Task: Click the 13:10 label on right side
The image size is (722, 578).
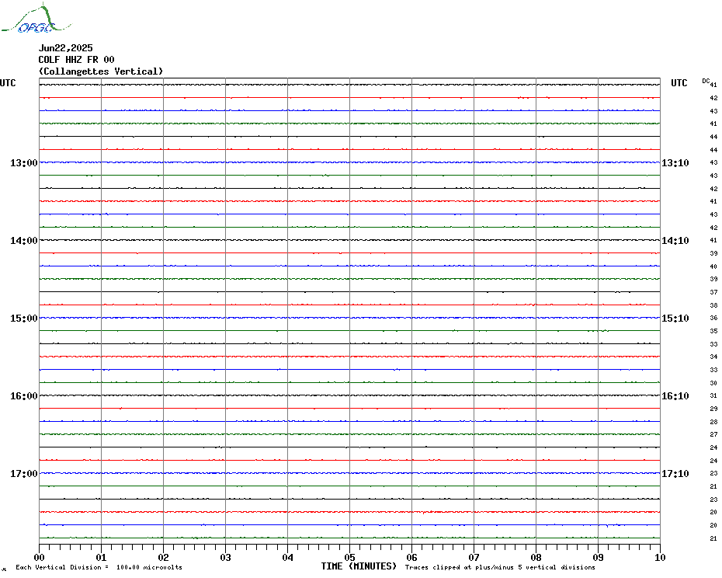Action: 675,163
